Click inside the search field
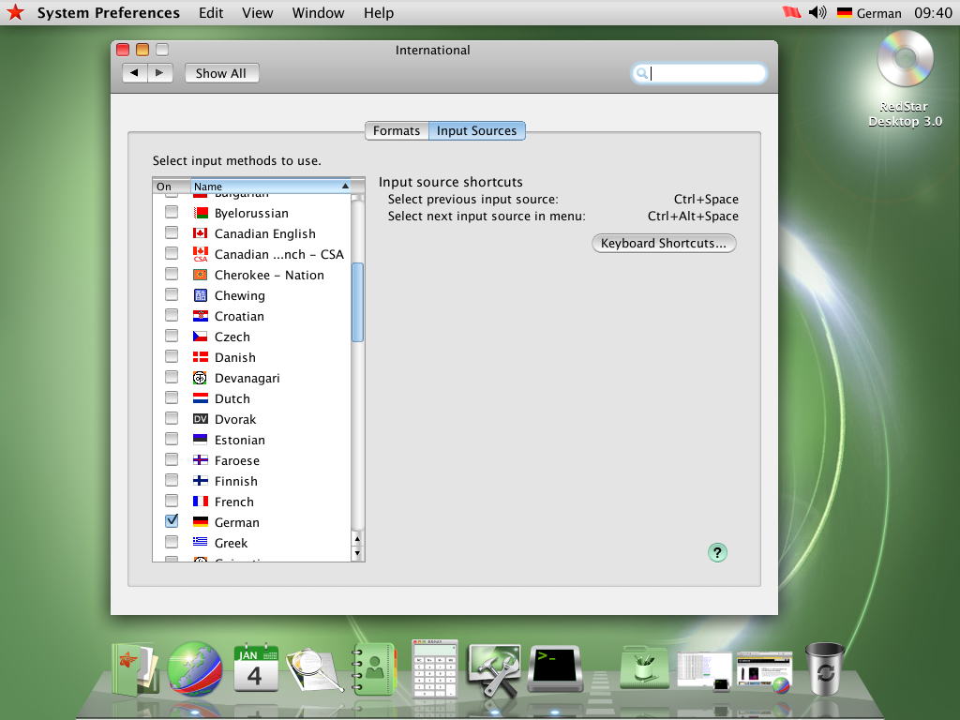The height and width of the screenshot is (720, 960). (698, 72)
